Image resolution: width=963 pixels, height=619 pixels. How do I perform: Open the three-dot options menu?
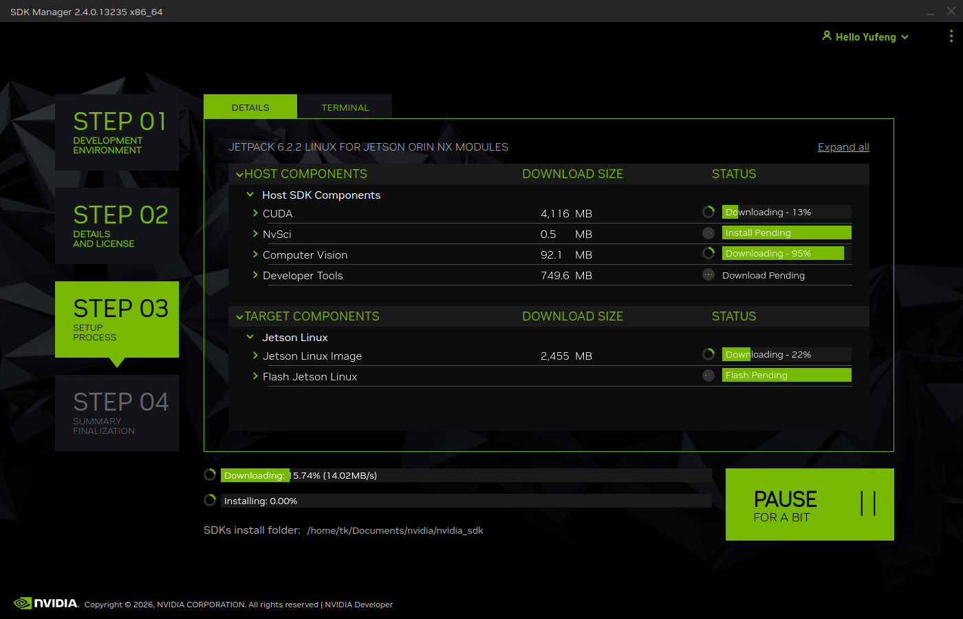pos(951,36)
